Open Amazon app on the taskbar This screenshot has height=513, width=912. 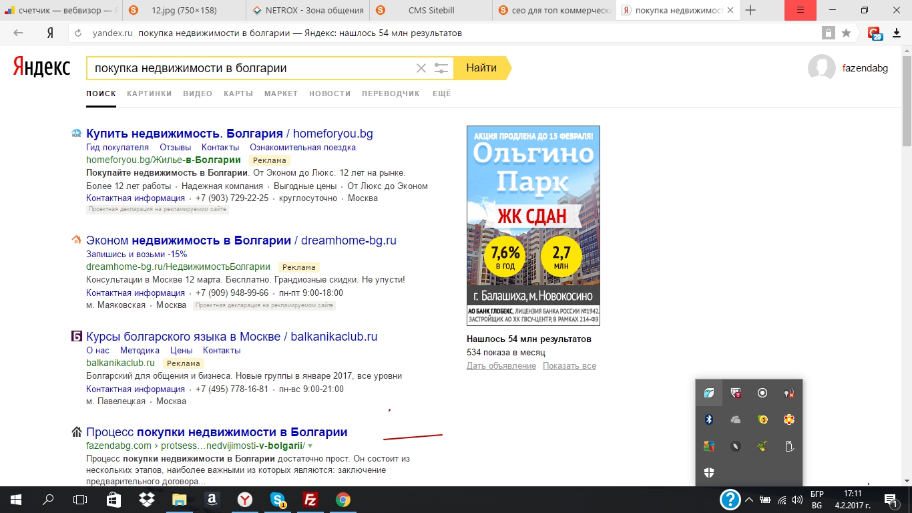click(212, 499)
